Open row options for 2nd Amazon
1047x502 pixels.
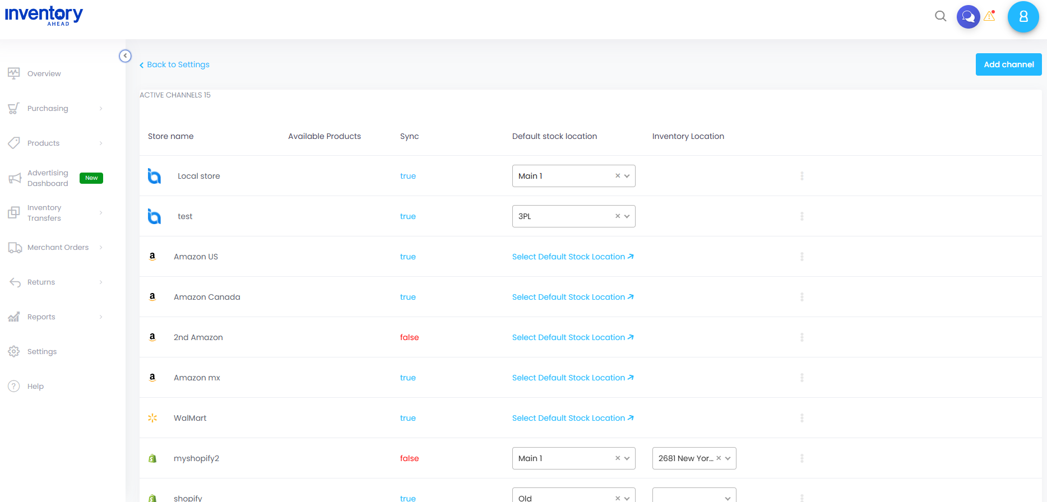(802, 337)
